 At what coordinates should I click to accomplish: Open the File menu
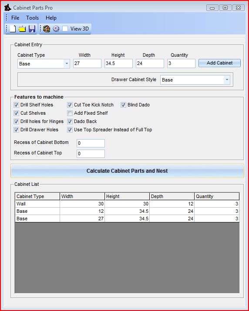(x=15, y=18)
